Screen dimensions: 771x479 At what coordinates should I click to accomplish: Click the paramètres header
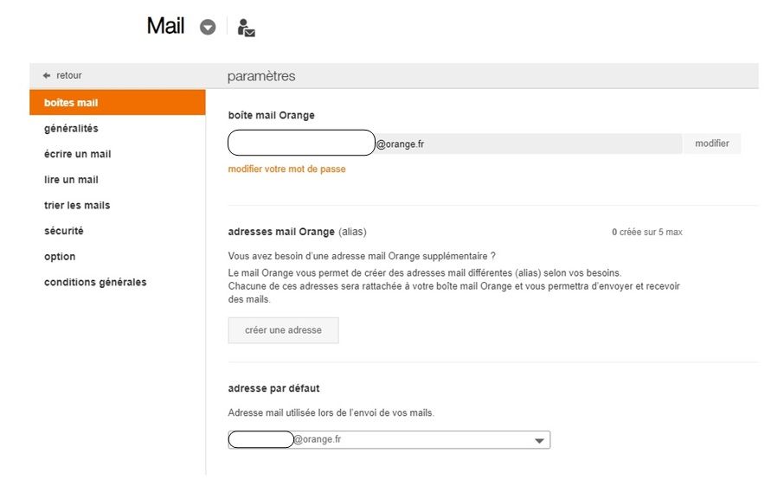coord(261,76)
